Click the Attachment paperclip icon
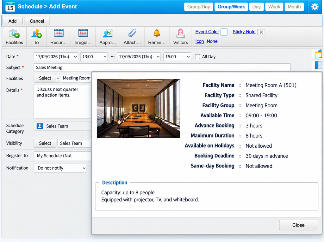 point(132,37)
